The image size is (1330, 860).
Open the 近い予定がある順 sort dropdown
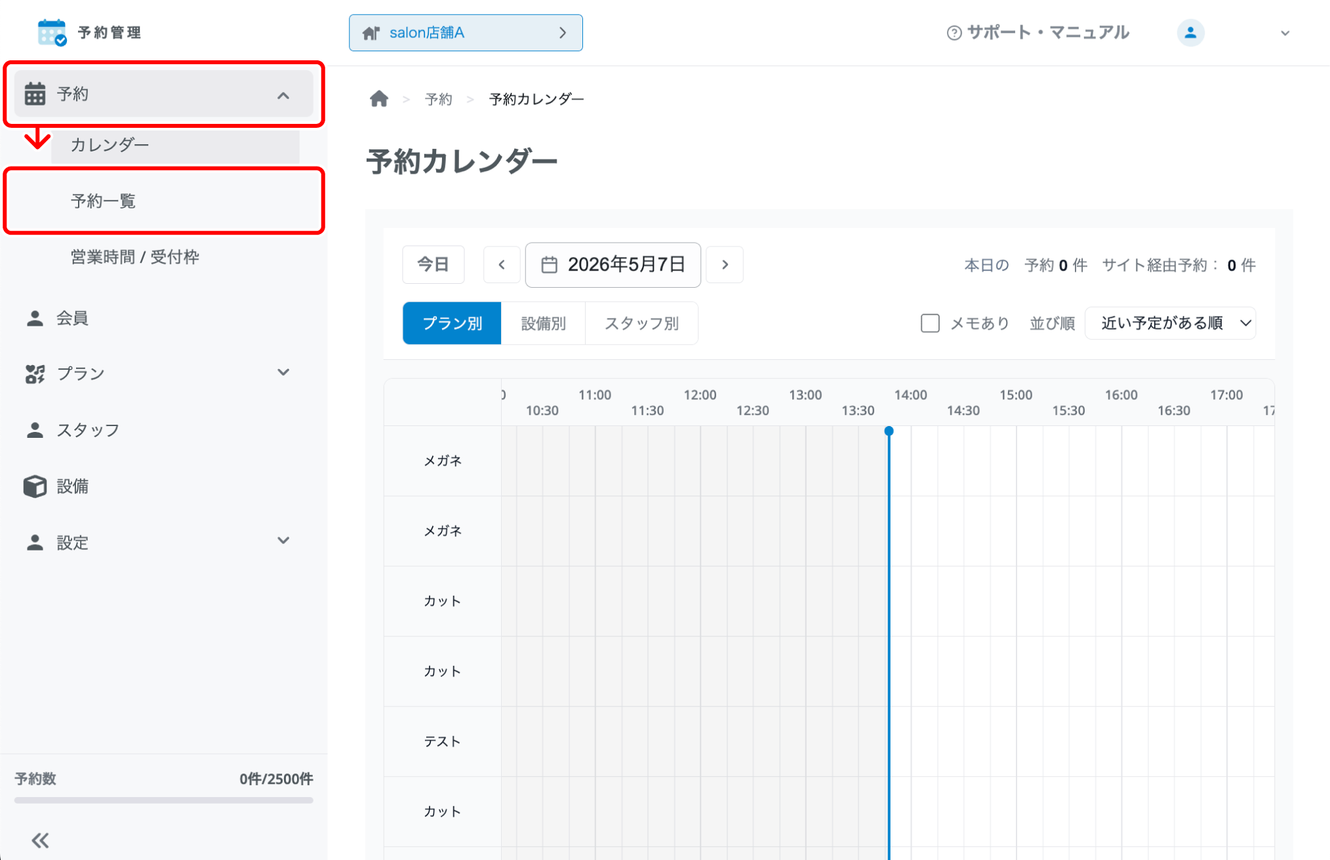1171,323
